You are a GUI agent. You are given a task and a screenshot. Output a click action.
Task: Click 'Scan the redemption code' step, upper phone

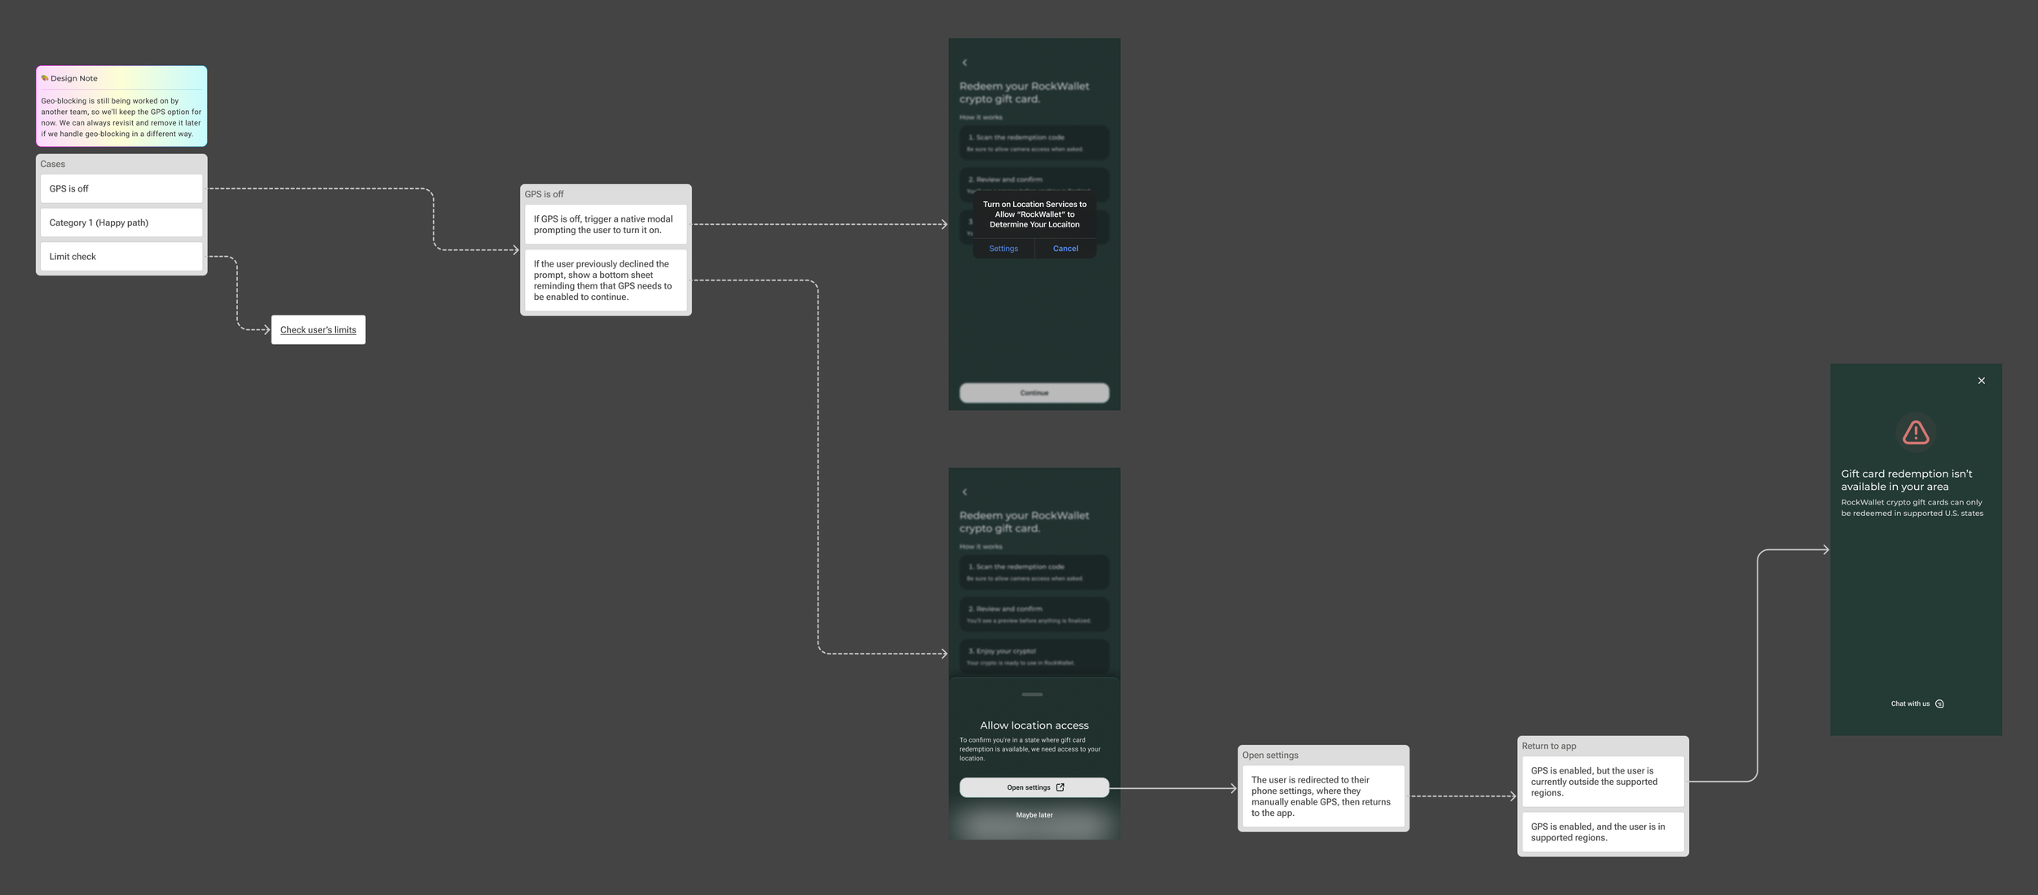point(1034,143)
